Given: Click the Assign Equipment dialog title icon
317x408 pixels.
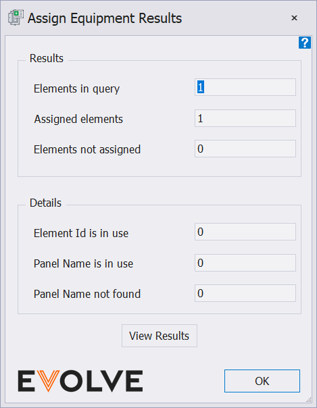Looking at the screenshot, I should pyautogui.click(x=16, y=18).
